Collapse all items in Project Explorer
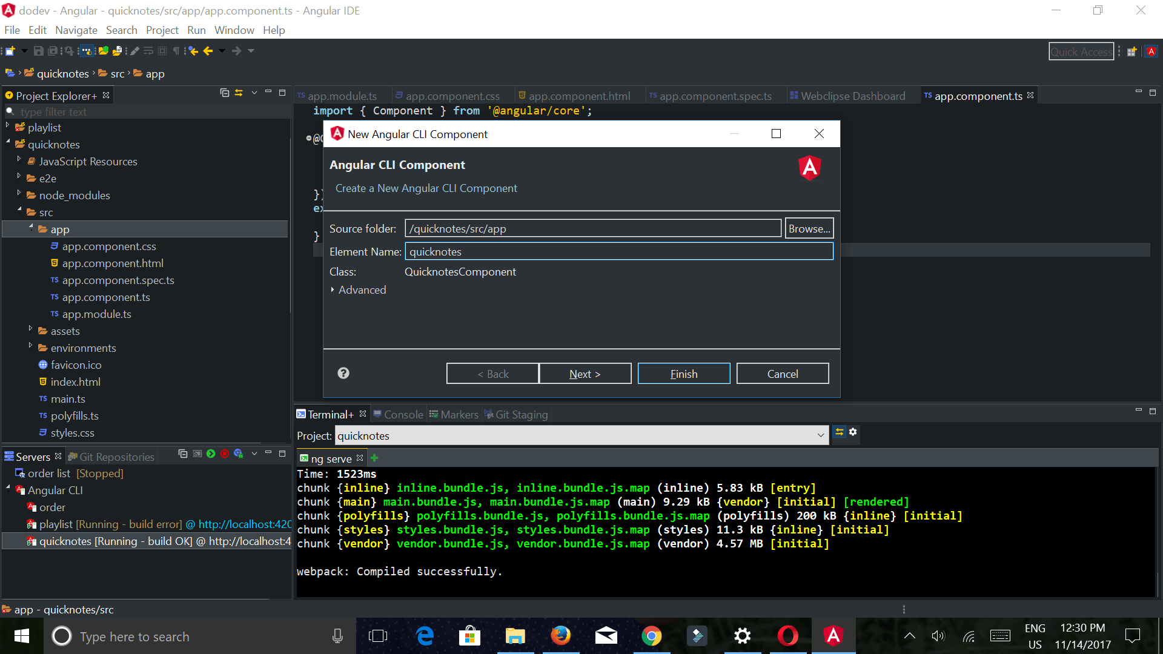The image size is (1163, 654). (x=225, y=93)
